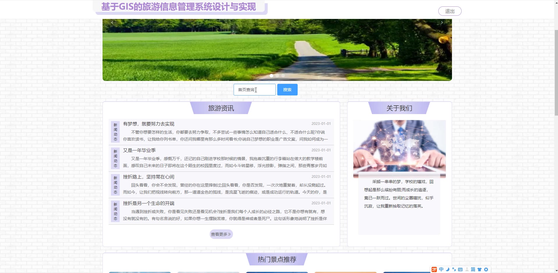Viewport: 558px width, 273px height.
Task: Click the 旅游资讯 section header
Action: [221, 108]
